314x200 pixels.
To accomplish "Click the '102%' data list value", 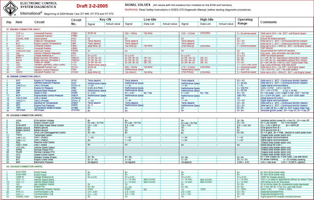I will pos(203,189).
